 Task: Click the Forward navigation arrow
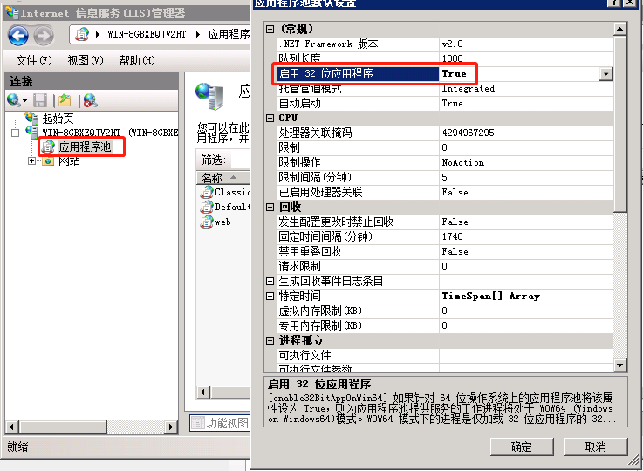coord(44,35)
